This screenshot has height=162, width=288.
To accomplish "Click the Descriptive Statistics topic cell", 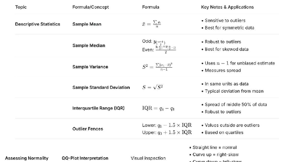I will pos(37,24).
